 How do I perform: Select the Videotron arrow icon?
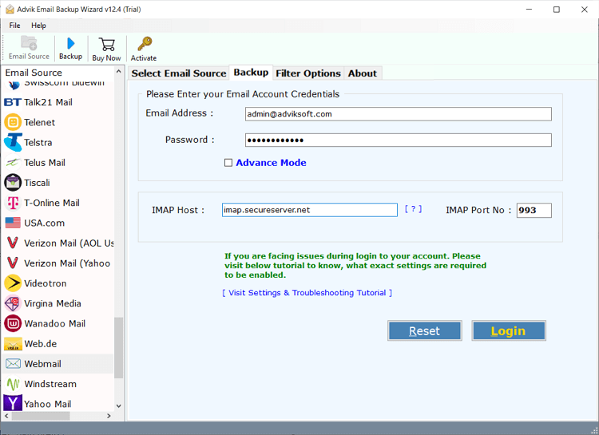coord(13,283)
